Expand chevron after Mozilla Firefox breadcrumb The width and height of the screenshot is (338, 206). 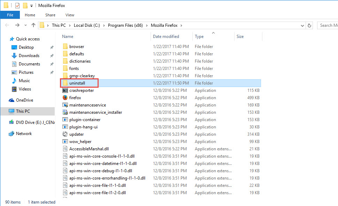[x=181, y=25]
